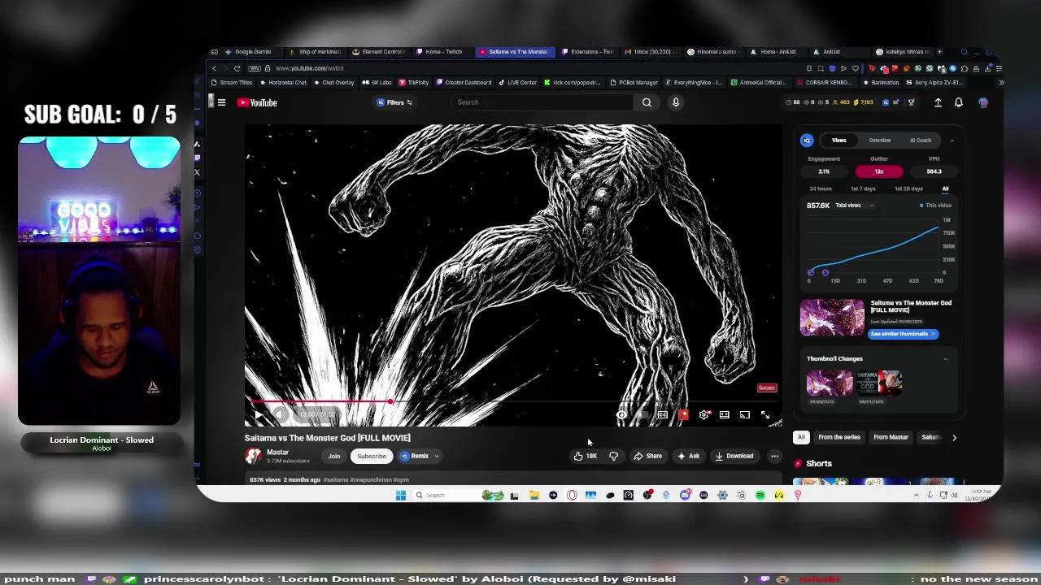
Task: Toggle the eye icon in player controls
Action: [x=621, y=415]
